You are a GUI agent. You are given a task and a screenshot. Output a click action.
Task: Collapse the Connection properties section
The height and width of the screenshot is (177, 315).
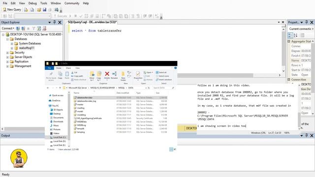(x=289, y=80)
